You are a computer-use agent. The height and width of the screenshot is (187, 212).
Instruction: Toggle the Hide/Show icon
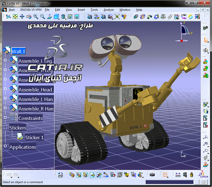[70, 17]
